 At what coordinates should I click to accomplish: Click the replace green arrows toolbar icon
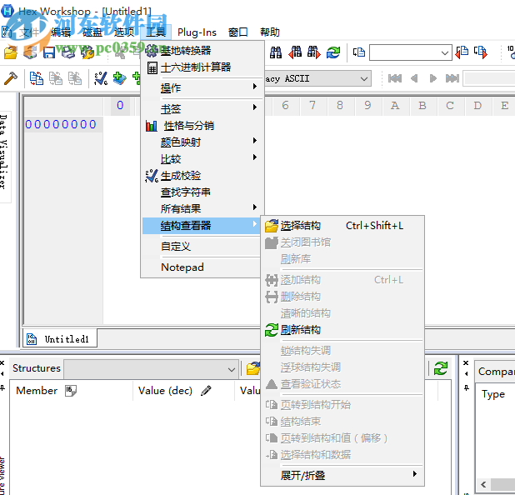333,52
